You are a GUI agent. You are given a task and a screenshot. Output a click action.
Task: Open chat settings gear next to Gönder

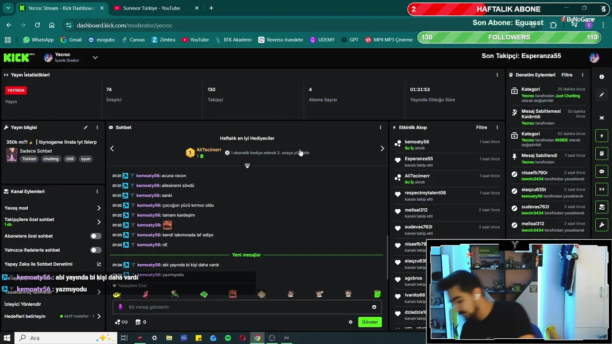pos(350,322)
